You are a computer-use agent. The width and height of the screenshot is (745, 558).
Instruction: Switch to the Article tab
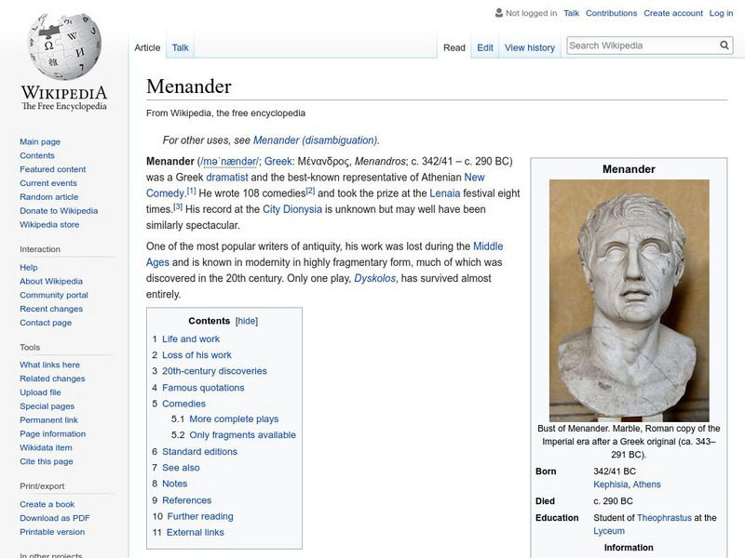(x=147, y=48)
